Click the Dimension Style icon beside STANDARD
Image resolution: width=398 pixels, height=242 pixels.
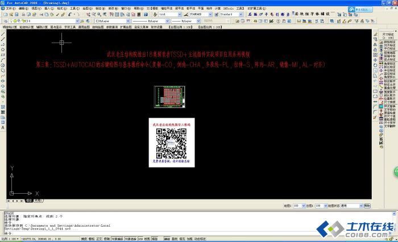pyautogui.click(x=186, y=14)
